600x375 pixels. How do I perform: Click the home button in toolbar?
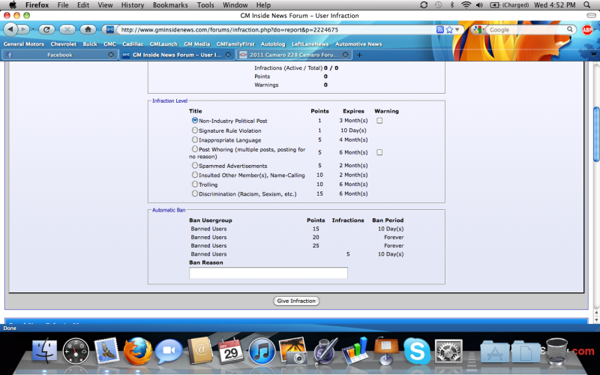pyautogui.click(x=88, y=29)
